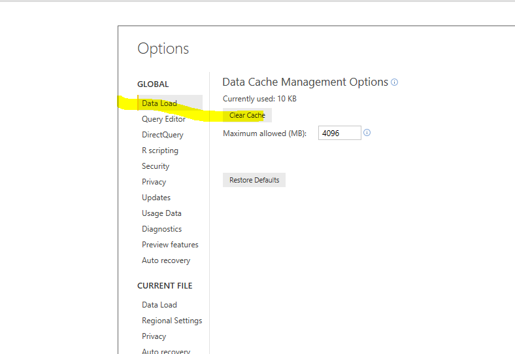Click the Clear Cache button

tap(247, 115)
